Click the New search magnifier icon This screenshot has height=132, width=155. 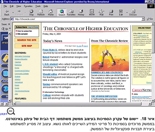(x=3, y=29)
